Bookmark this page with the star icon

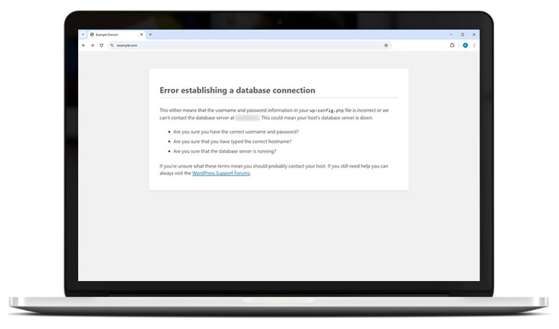tap(386, 45)
